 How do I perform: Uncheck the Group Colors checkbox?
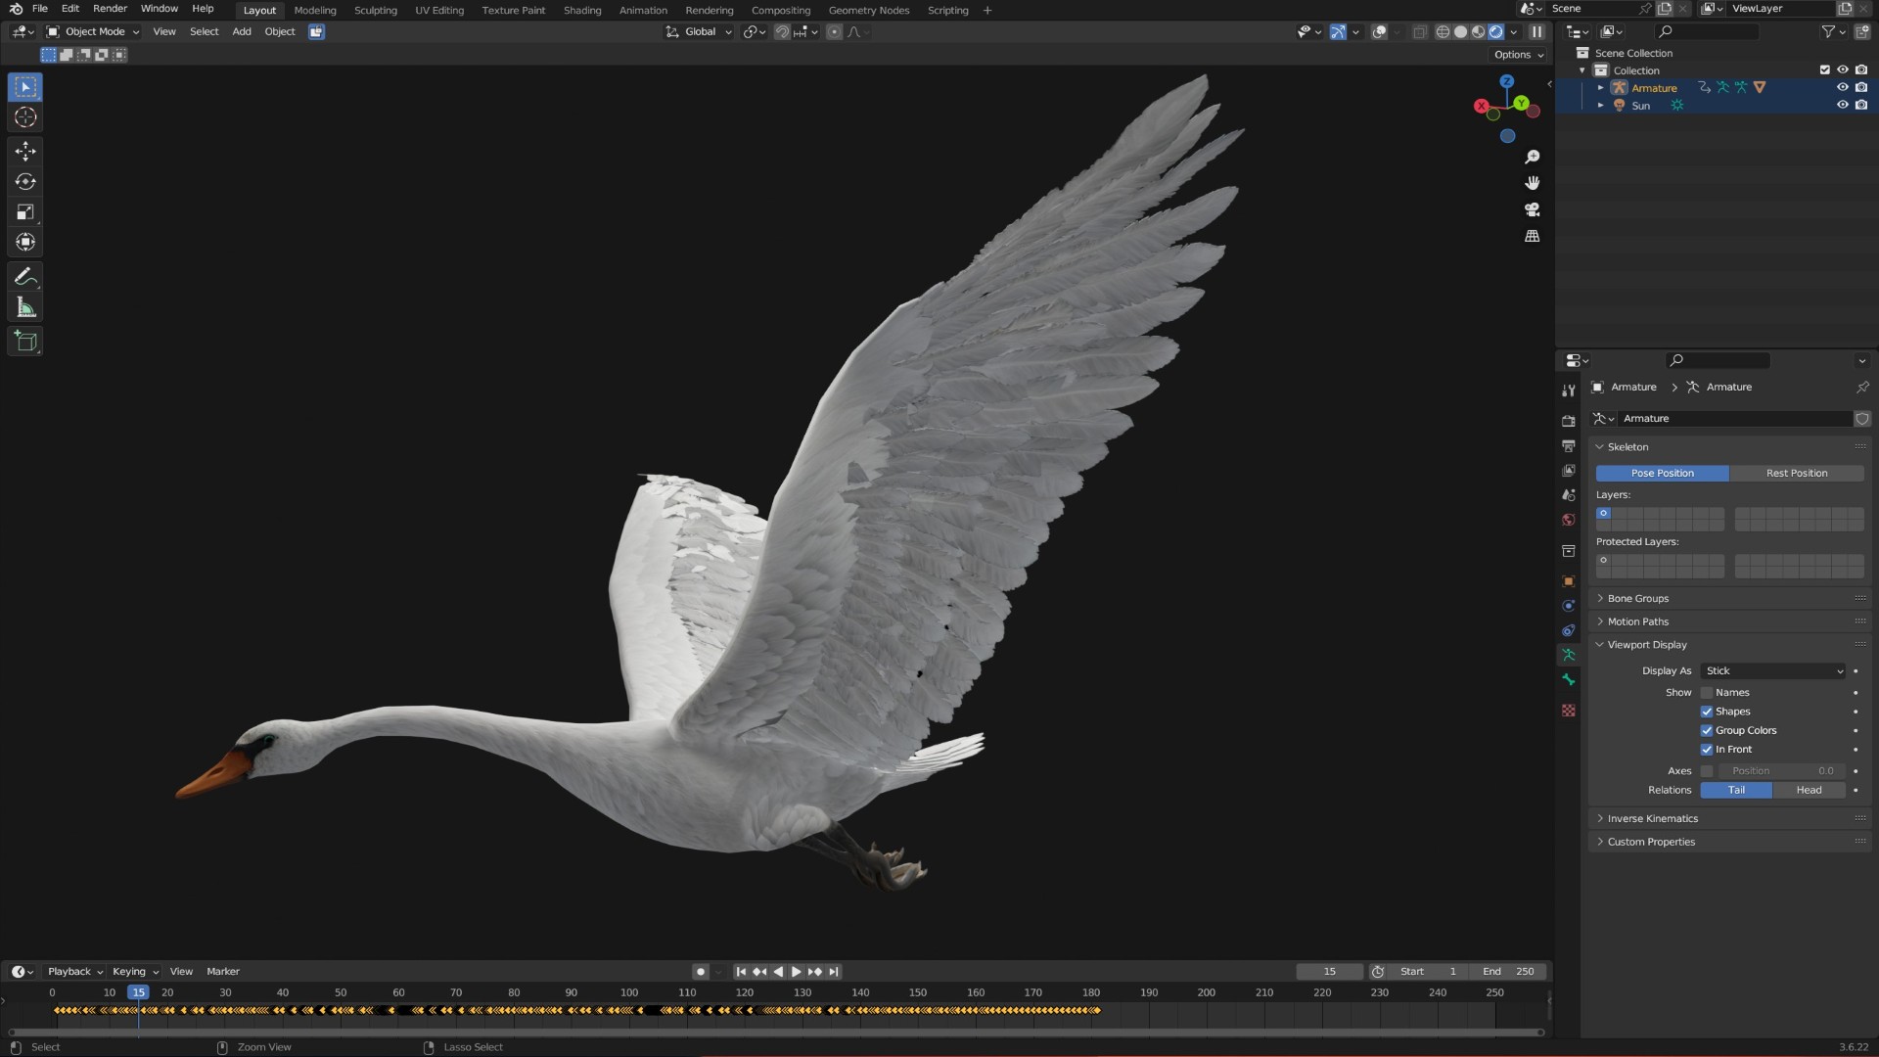point(1707,730)
